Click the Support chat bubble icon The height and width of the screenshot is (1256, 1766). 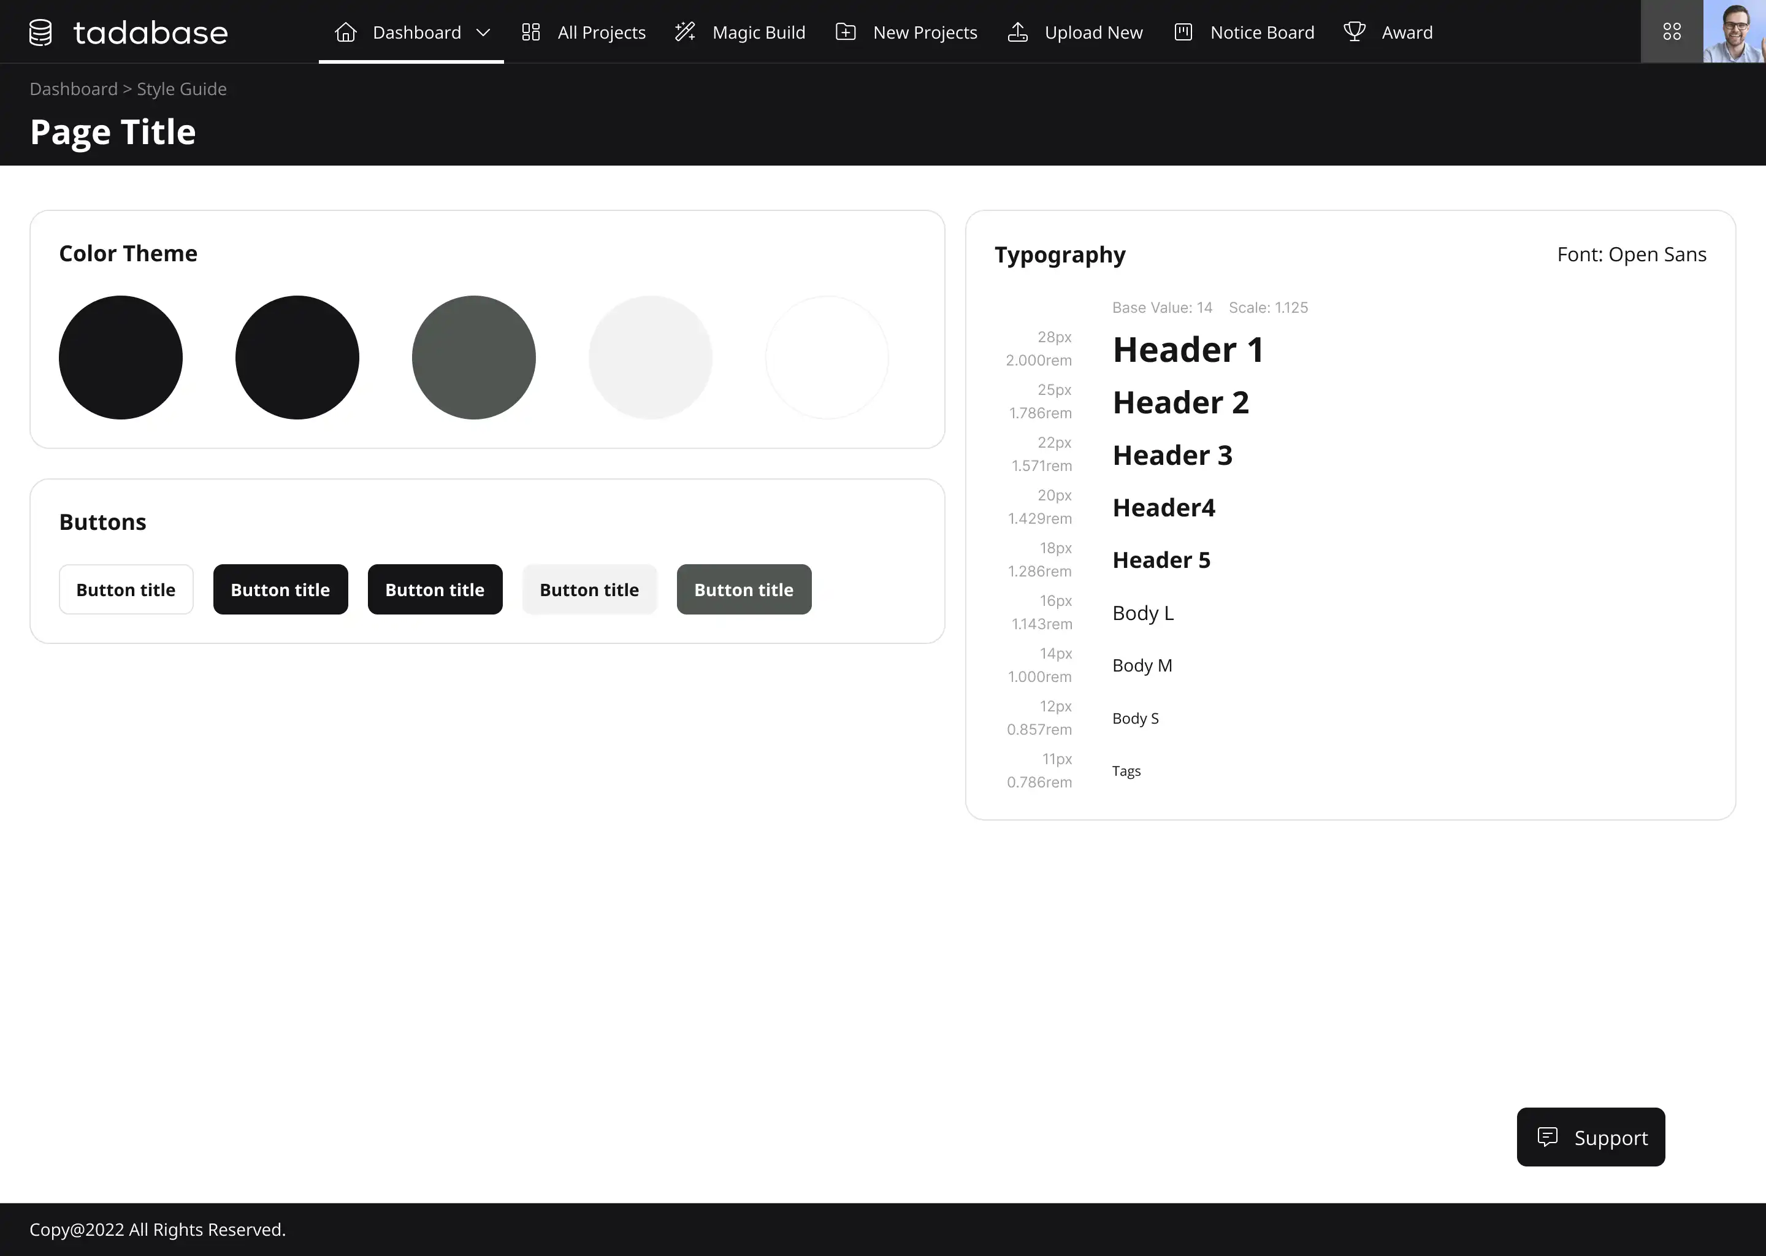pos(1547,1137)
